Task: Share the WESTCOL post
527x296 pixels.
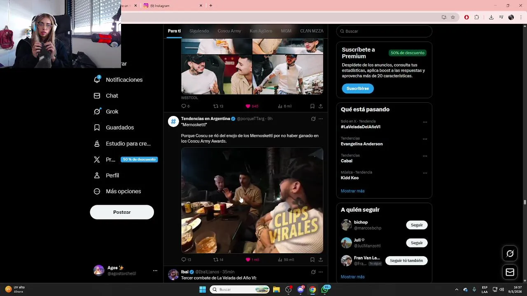Action: 320,106
